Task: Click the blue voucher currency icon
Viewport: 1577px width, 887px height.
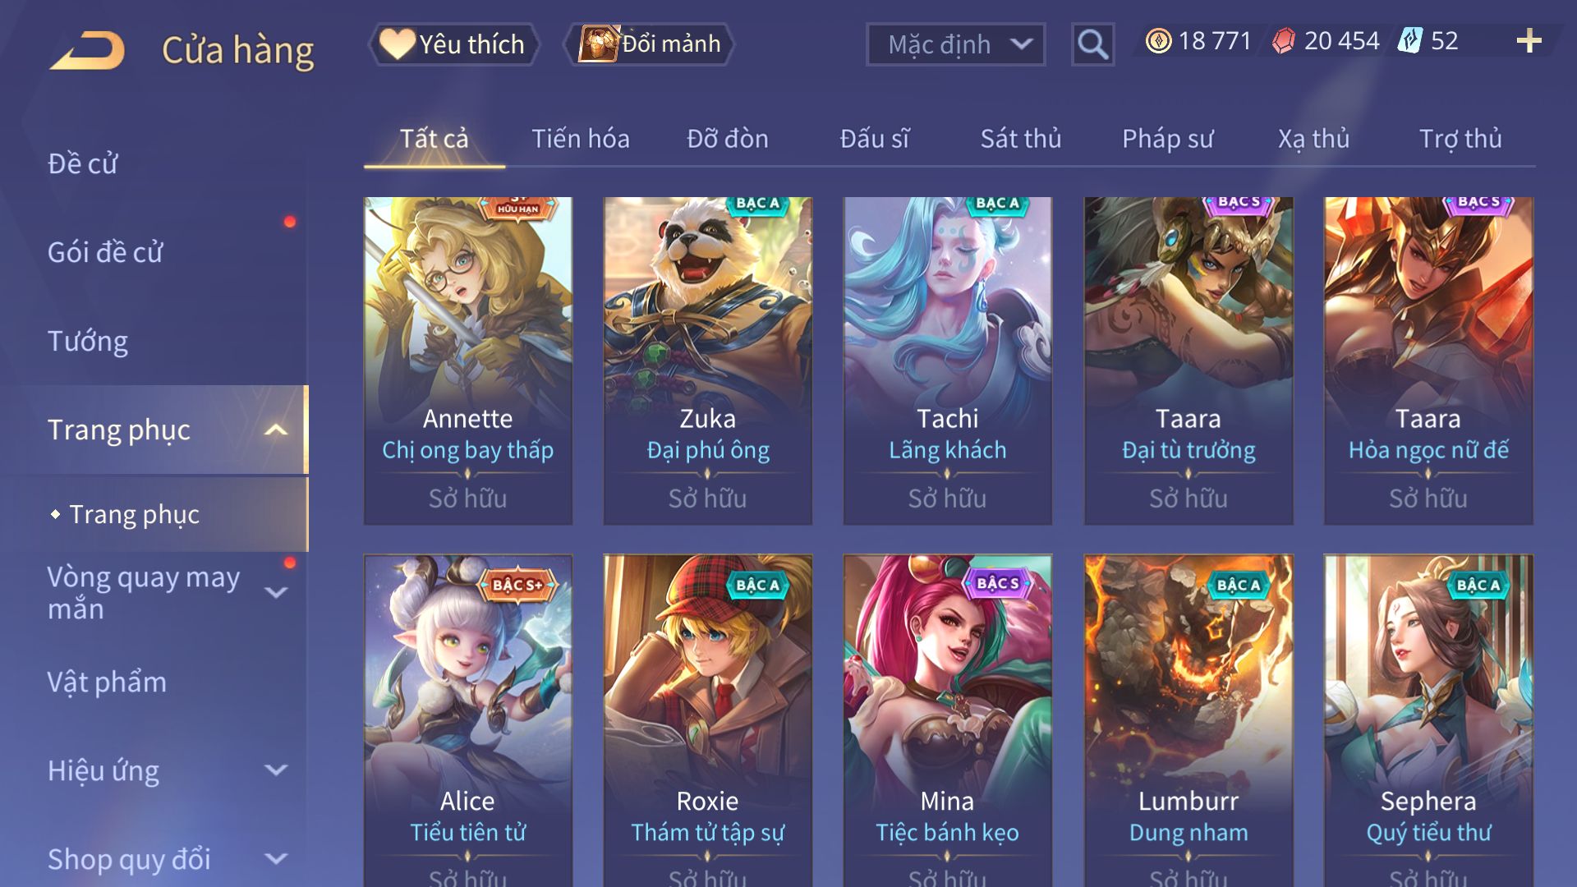Action: click(x=1410, y=41)
